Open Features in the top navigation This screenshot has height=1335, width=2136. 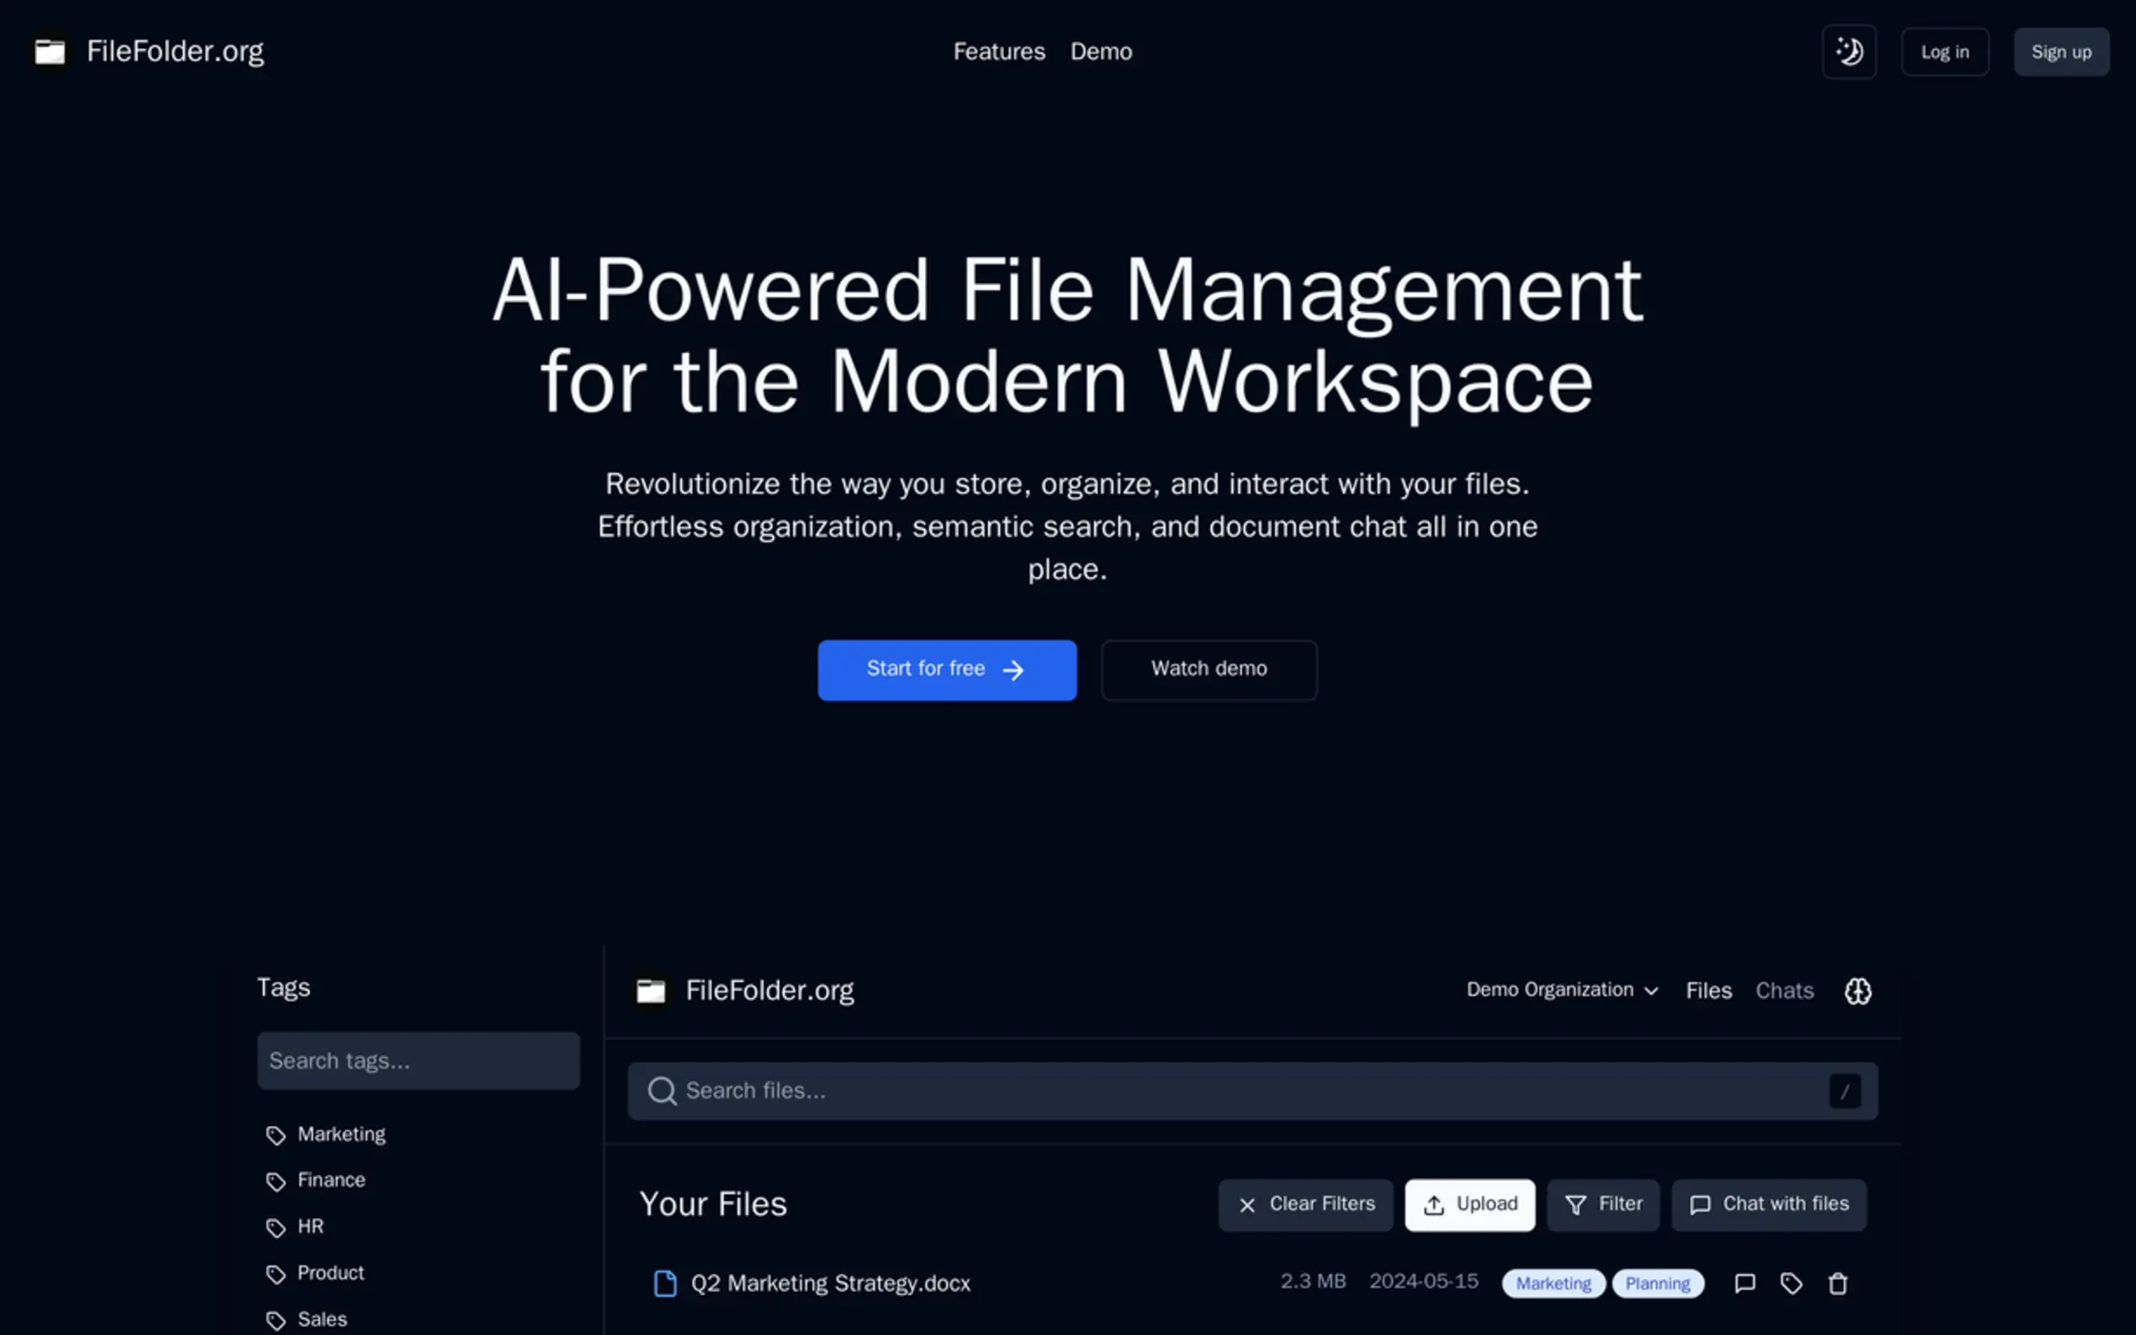click(x=999, y=52)
